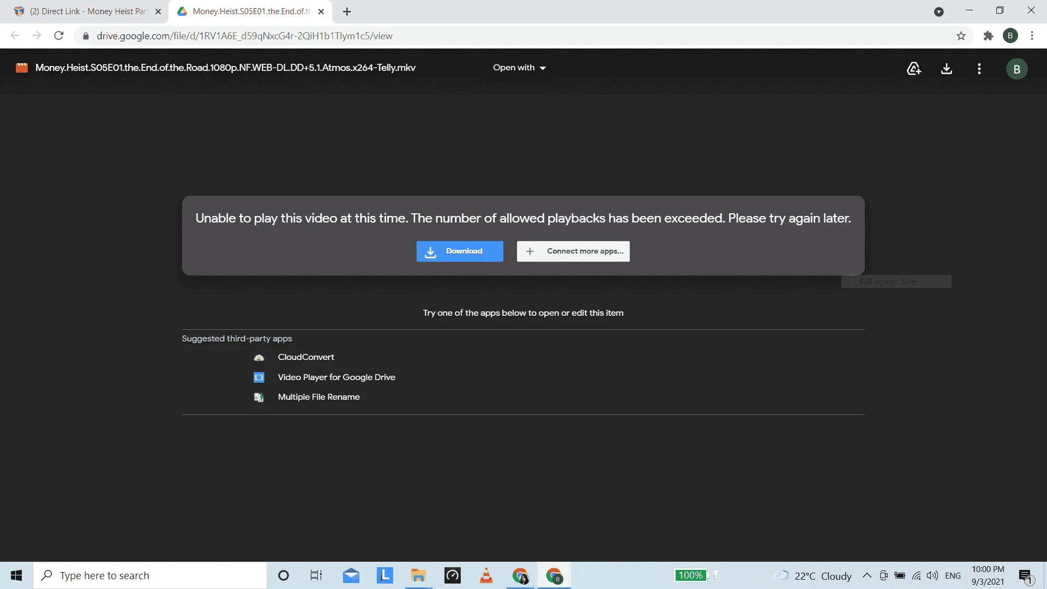Bookmark this page with the star icon

pyautogui.click(x=961, y=36)
